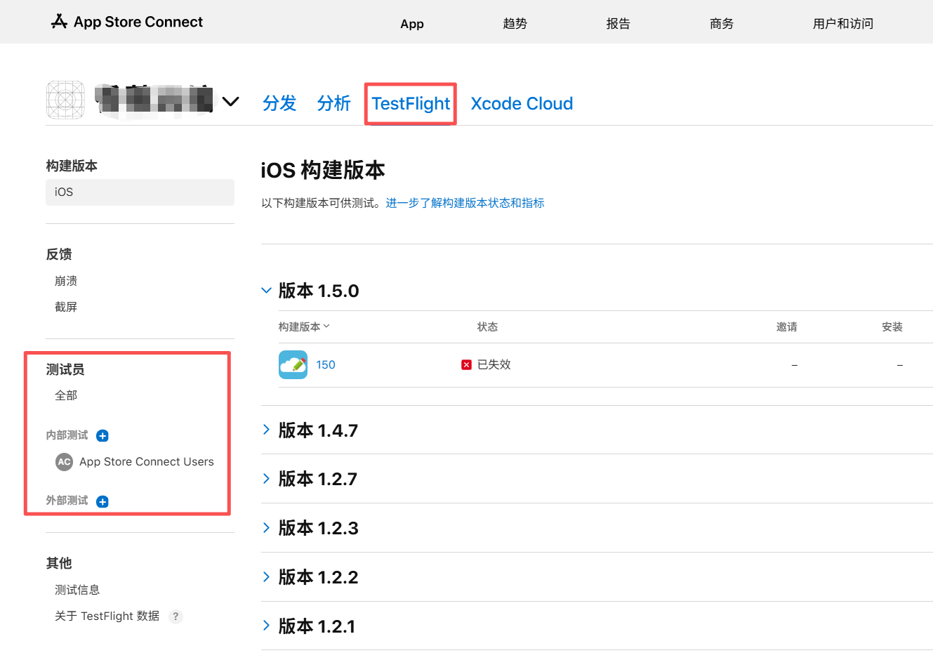Switch to the TestFlight tab

pos(411,103)
